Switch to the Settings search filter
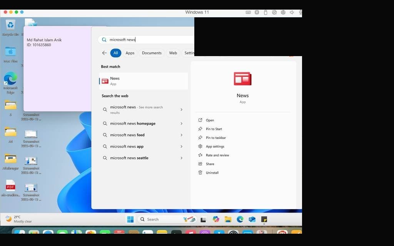394x246 pixels. pyautogui.click(x=188, y=53)
